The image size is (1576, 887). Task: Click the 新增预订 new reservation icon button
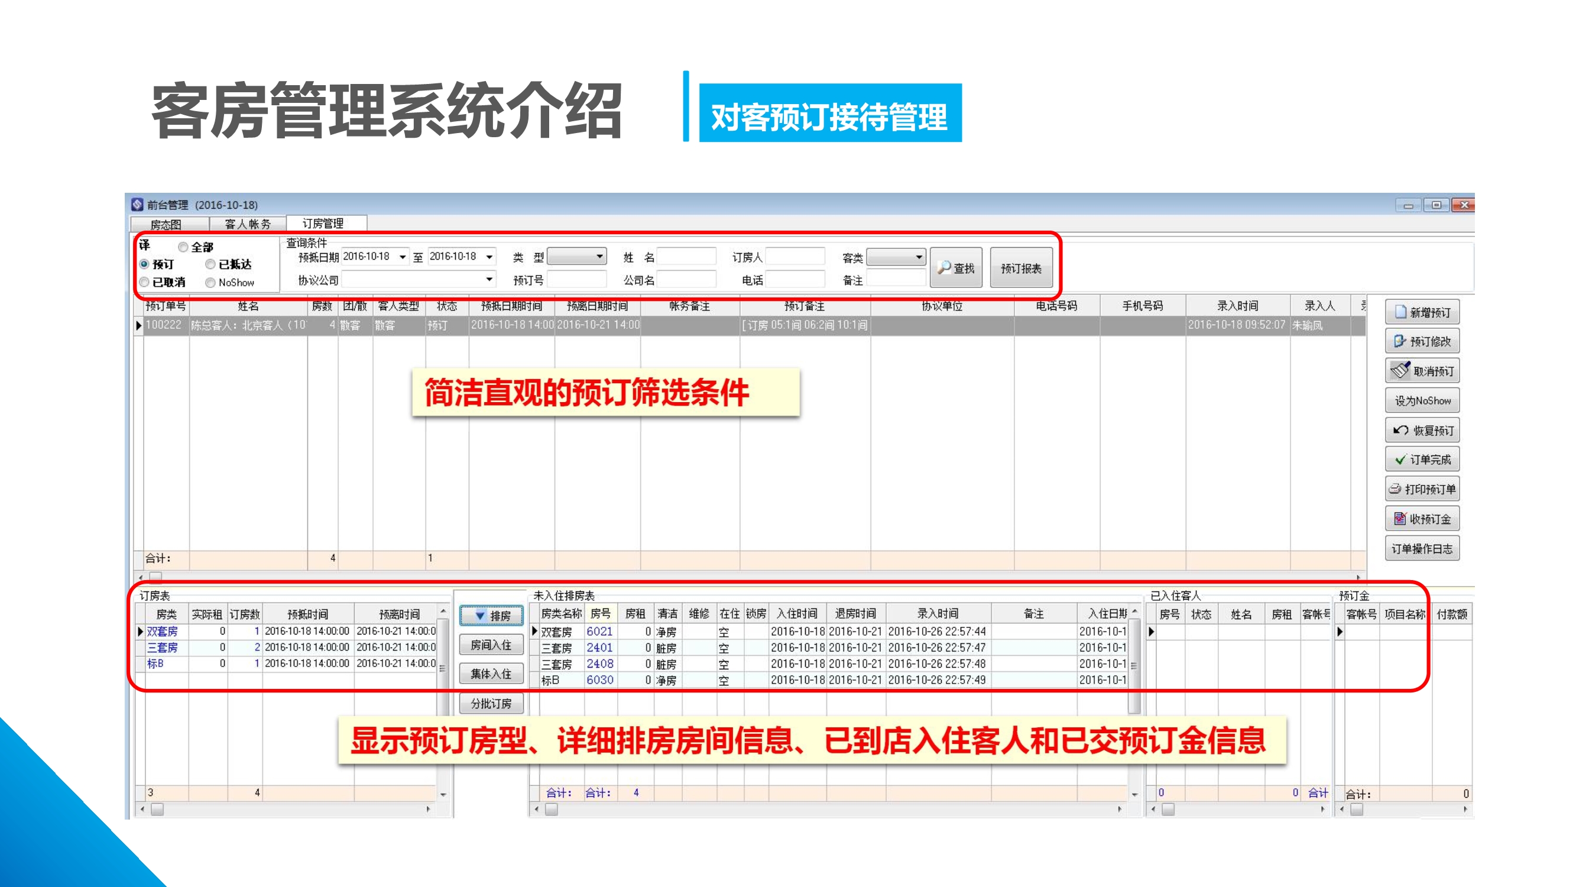click(x=1421, y=312)
